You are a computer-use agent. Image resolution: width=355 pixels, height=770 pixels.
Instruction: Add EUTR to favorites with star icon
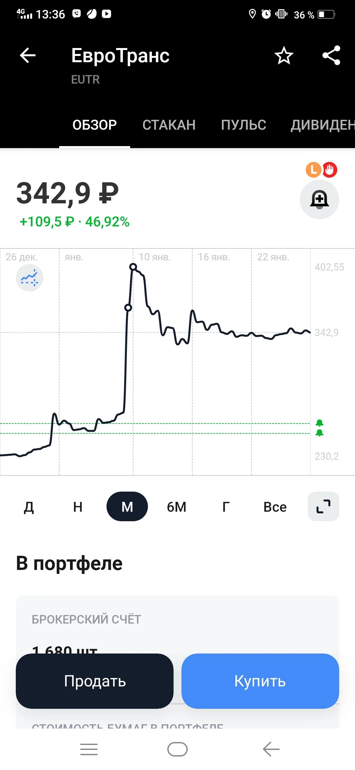(284, 55)
